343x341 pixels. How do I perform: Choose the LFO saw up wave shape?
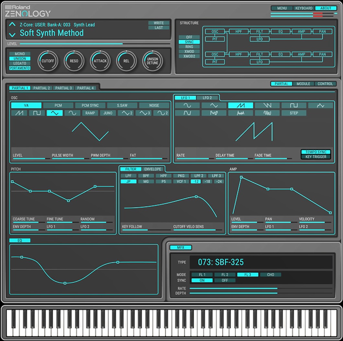[x=241, y=105]
